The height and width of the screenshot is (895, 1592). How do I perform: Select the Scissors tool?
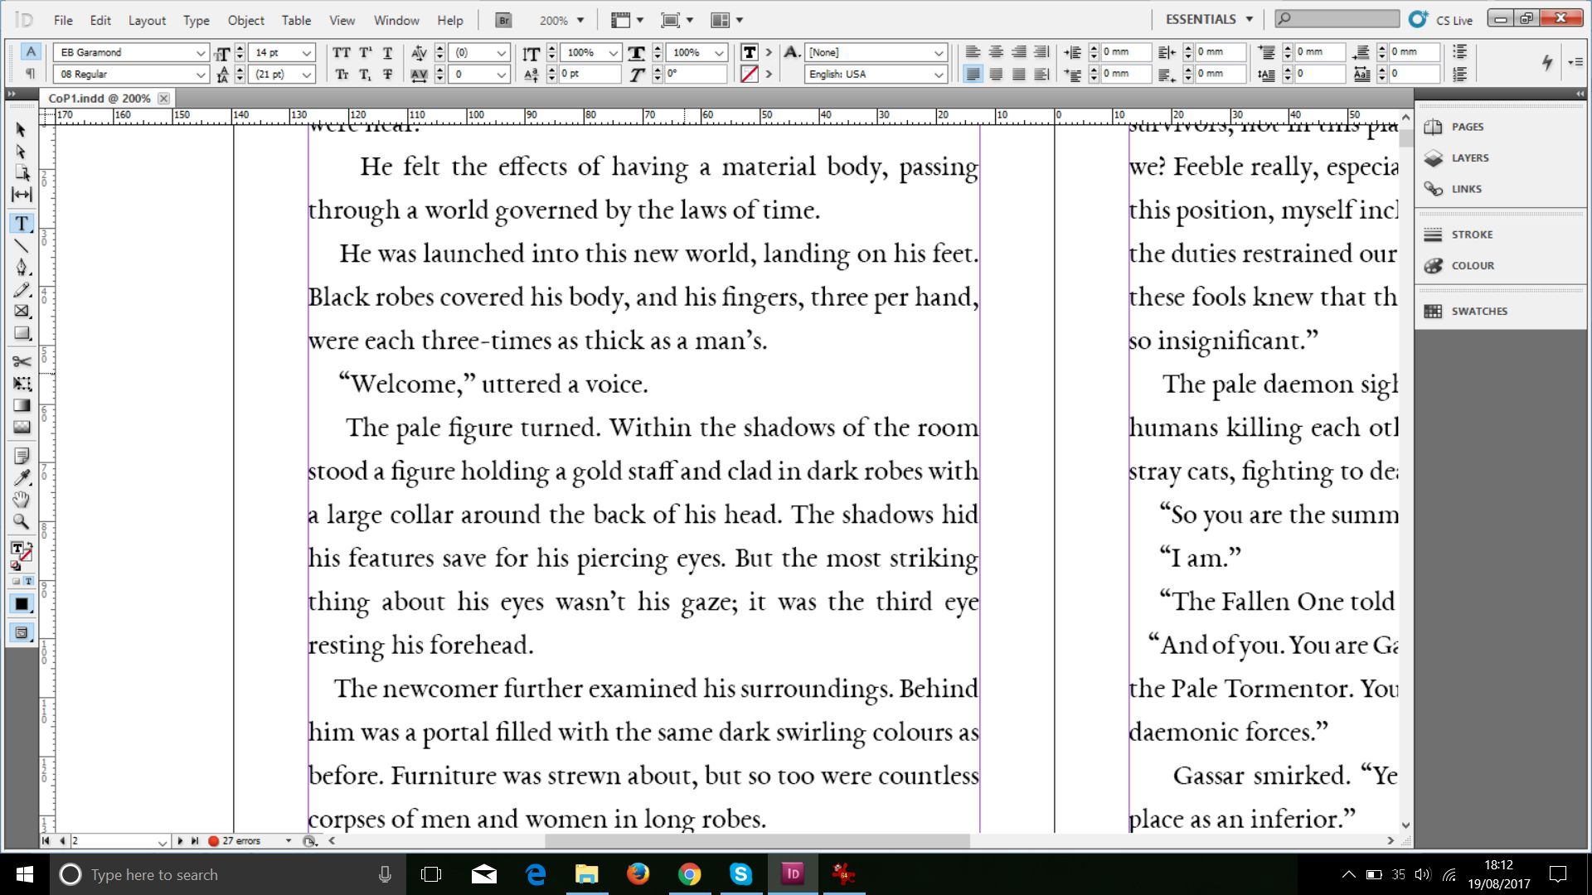pyautogui.click(x=22, y=361)
